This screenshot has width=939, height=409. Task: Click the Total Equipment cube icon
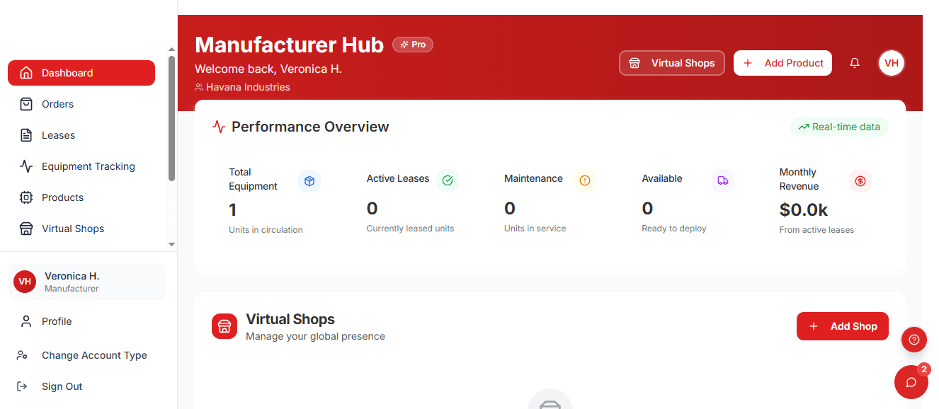point(309,181)
